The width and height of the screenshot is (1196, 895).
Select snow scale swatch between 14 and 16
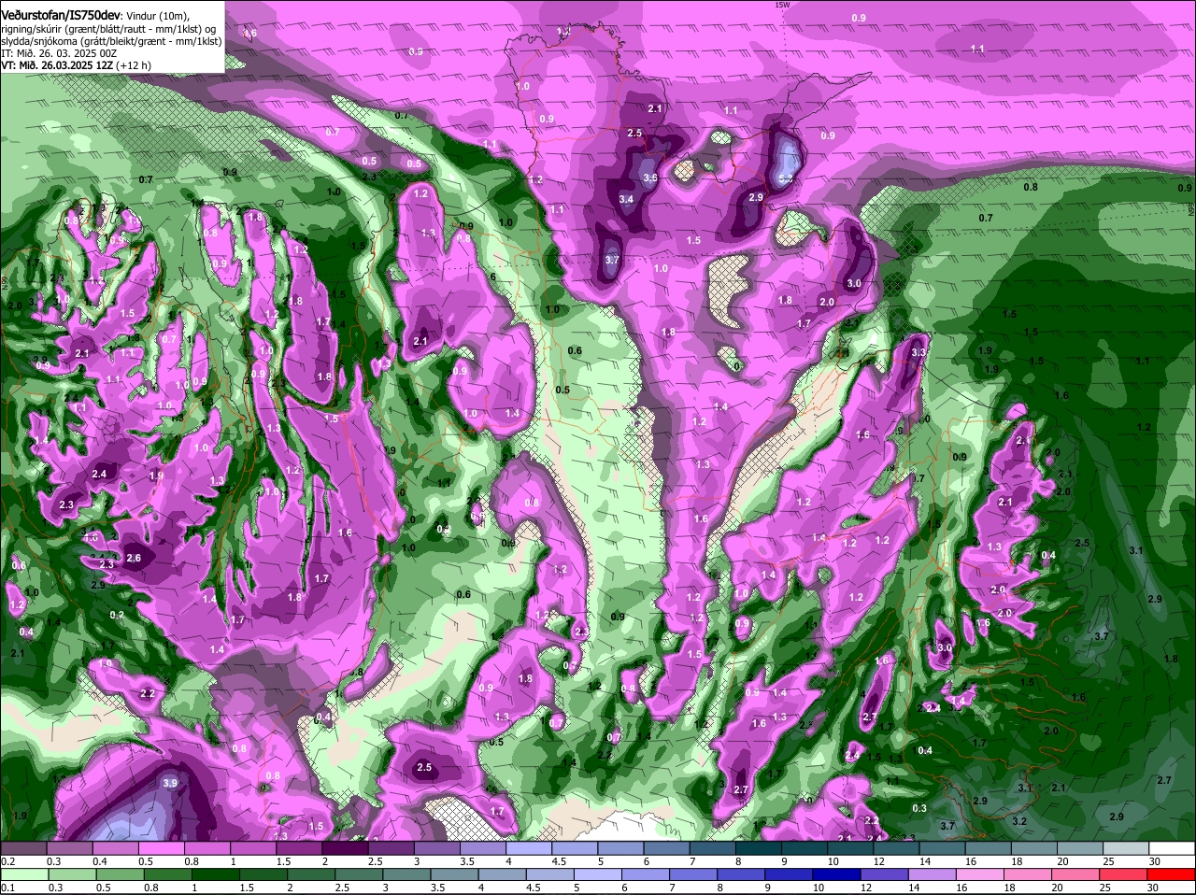[x=942, y=847]
